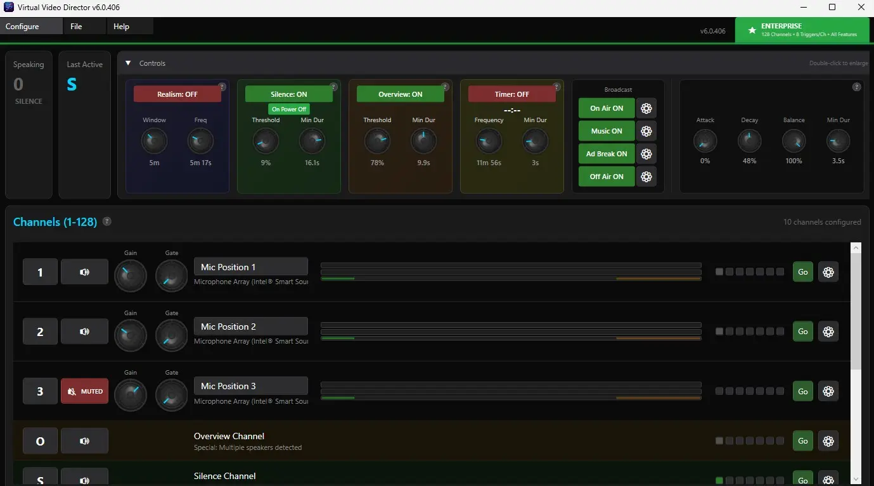
Task: Turn off Silence: ON toggle
Action: [x=288, y=94]
